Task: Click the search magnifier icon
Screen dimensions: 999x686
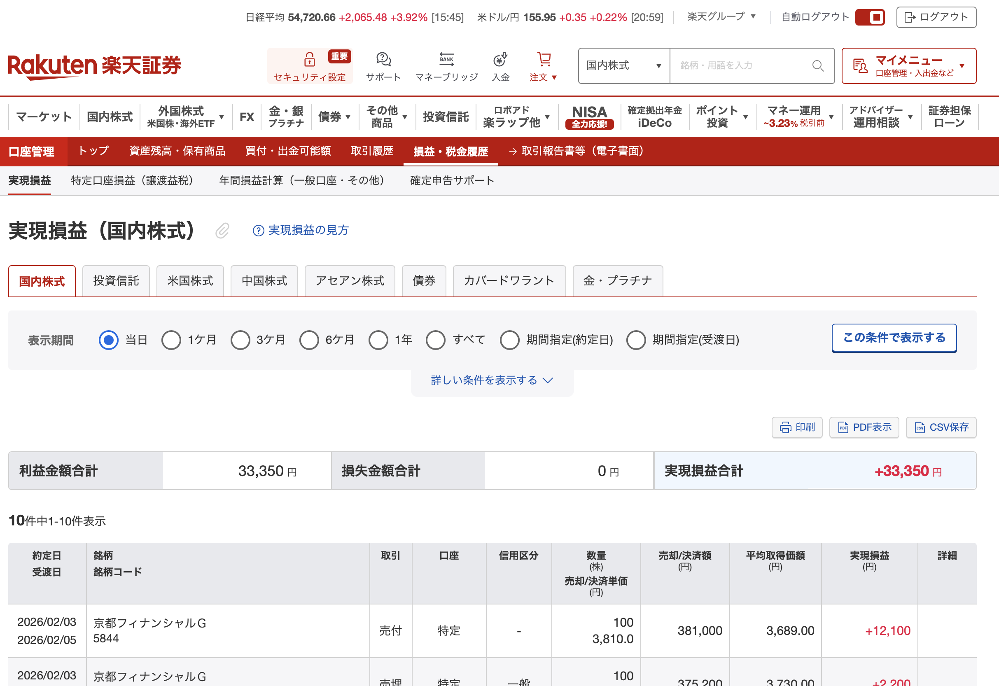Action: point(817,66)
